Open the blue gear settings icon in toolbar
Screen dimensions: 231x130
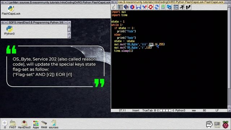click(x=132, y=7)
